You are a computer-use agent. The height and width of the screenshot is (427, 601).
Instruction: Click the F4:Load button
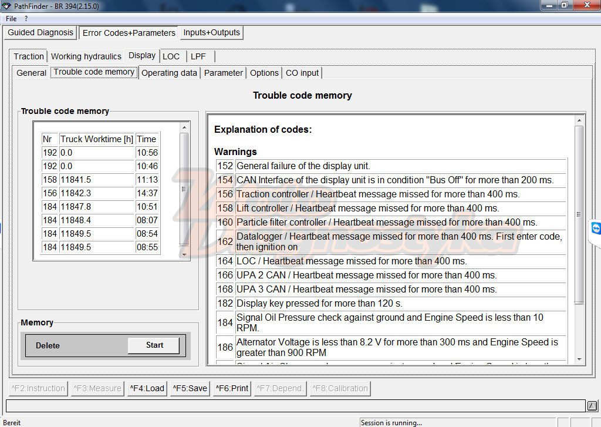click(147, 388)
